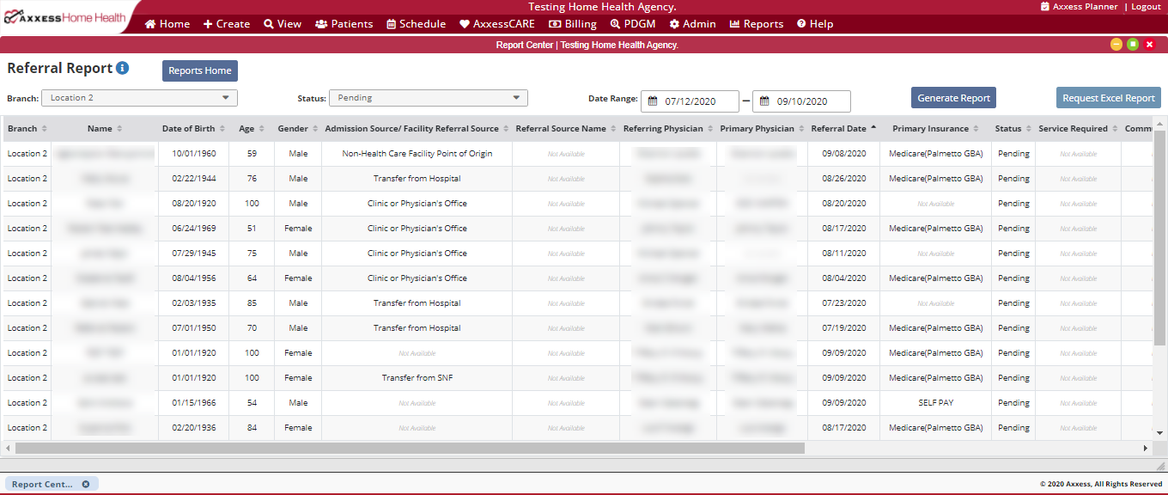Click the end date input field
The image size is (1168, 495).
(801, 101)
